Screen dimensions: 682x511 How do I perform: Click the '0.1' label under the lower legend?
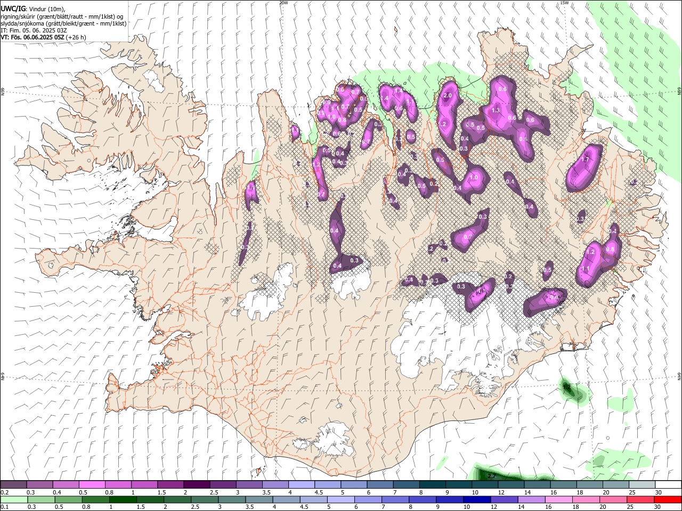click(x=4, y=507)
